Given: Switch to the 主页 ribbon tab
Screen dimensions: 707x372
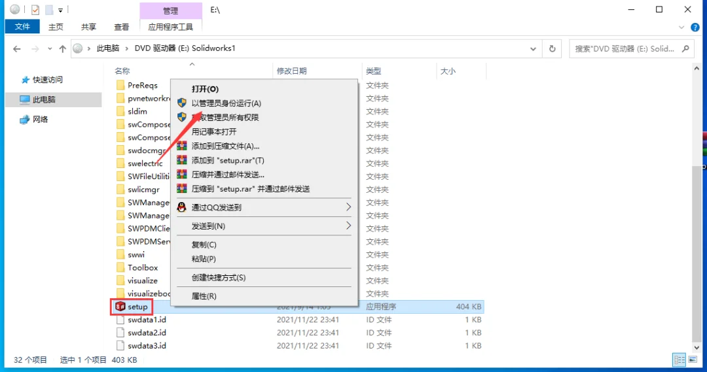Looking at the screenshot, I should click(x=56, y=27).
